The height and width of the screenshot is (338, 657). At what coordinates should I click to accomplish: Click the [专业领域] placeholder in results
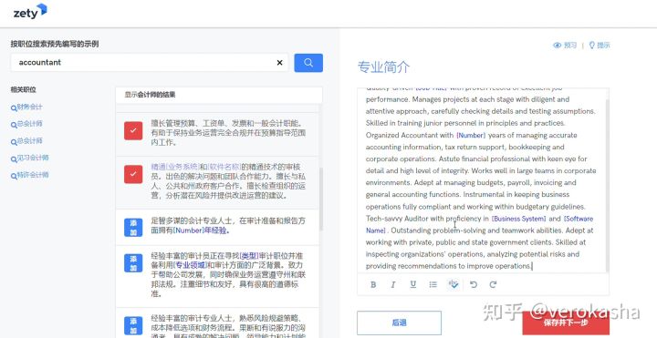click(190, 265)
